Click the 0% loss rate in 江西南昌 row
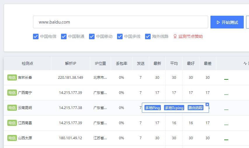The image size is (249, 148). 121,123
